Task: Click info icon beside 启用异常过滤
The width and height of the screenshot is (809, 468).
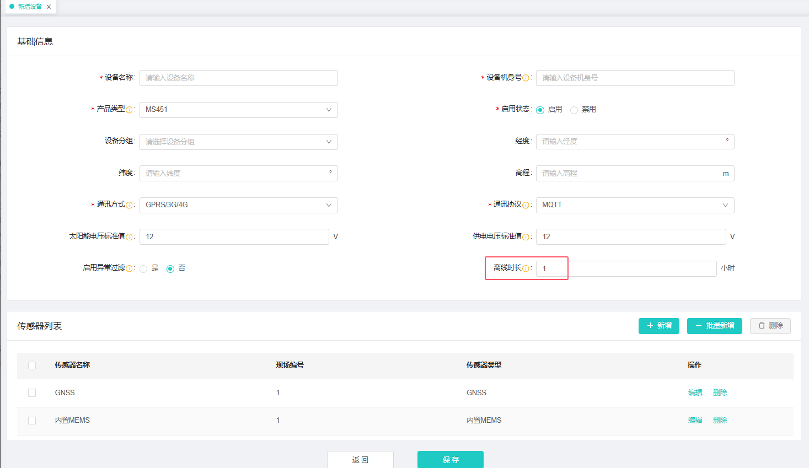Action: [129, 268]
